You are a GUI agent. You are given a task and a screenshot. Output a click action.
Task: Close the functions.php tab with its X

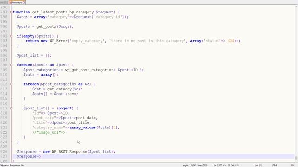[x=24, y=3]
